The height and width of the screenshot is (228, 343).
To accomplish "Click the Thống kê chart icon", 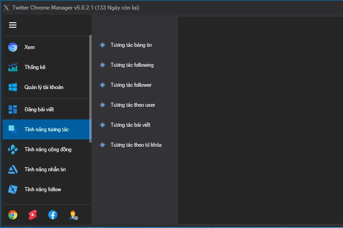I will click(x=13, y=67).
